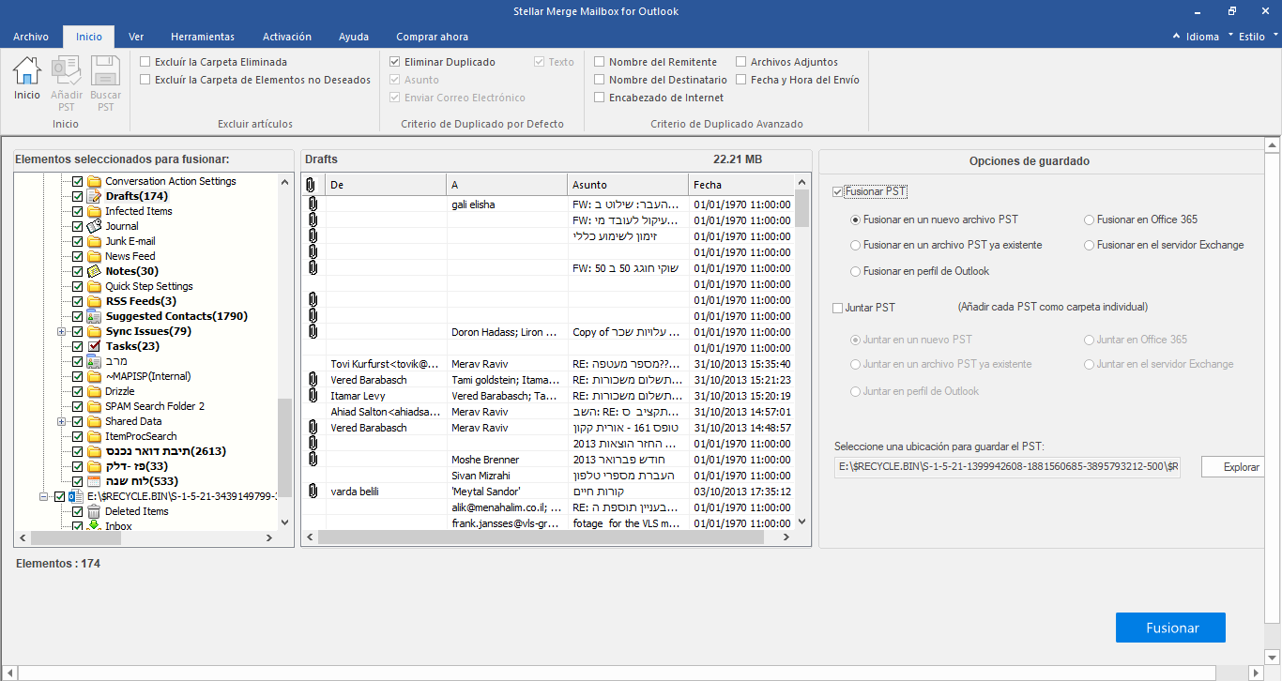Expand the Sync Issues(79) tree node
The width and height of the screenshot is (1282, 681).
click(x=62, y=331)
